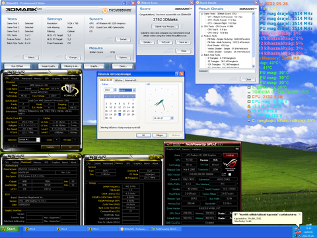Click the Futuremark logo in 3DMark05
Image resolution: width=317 pixels, height=238 pixels.
point(117,10)
